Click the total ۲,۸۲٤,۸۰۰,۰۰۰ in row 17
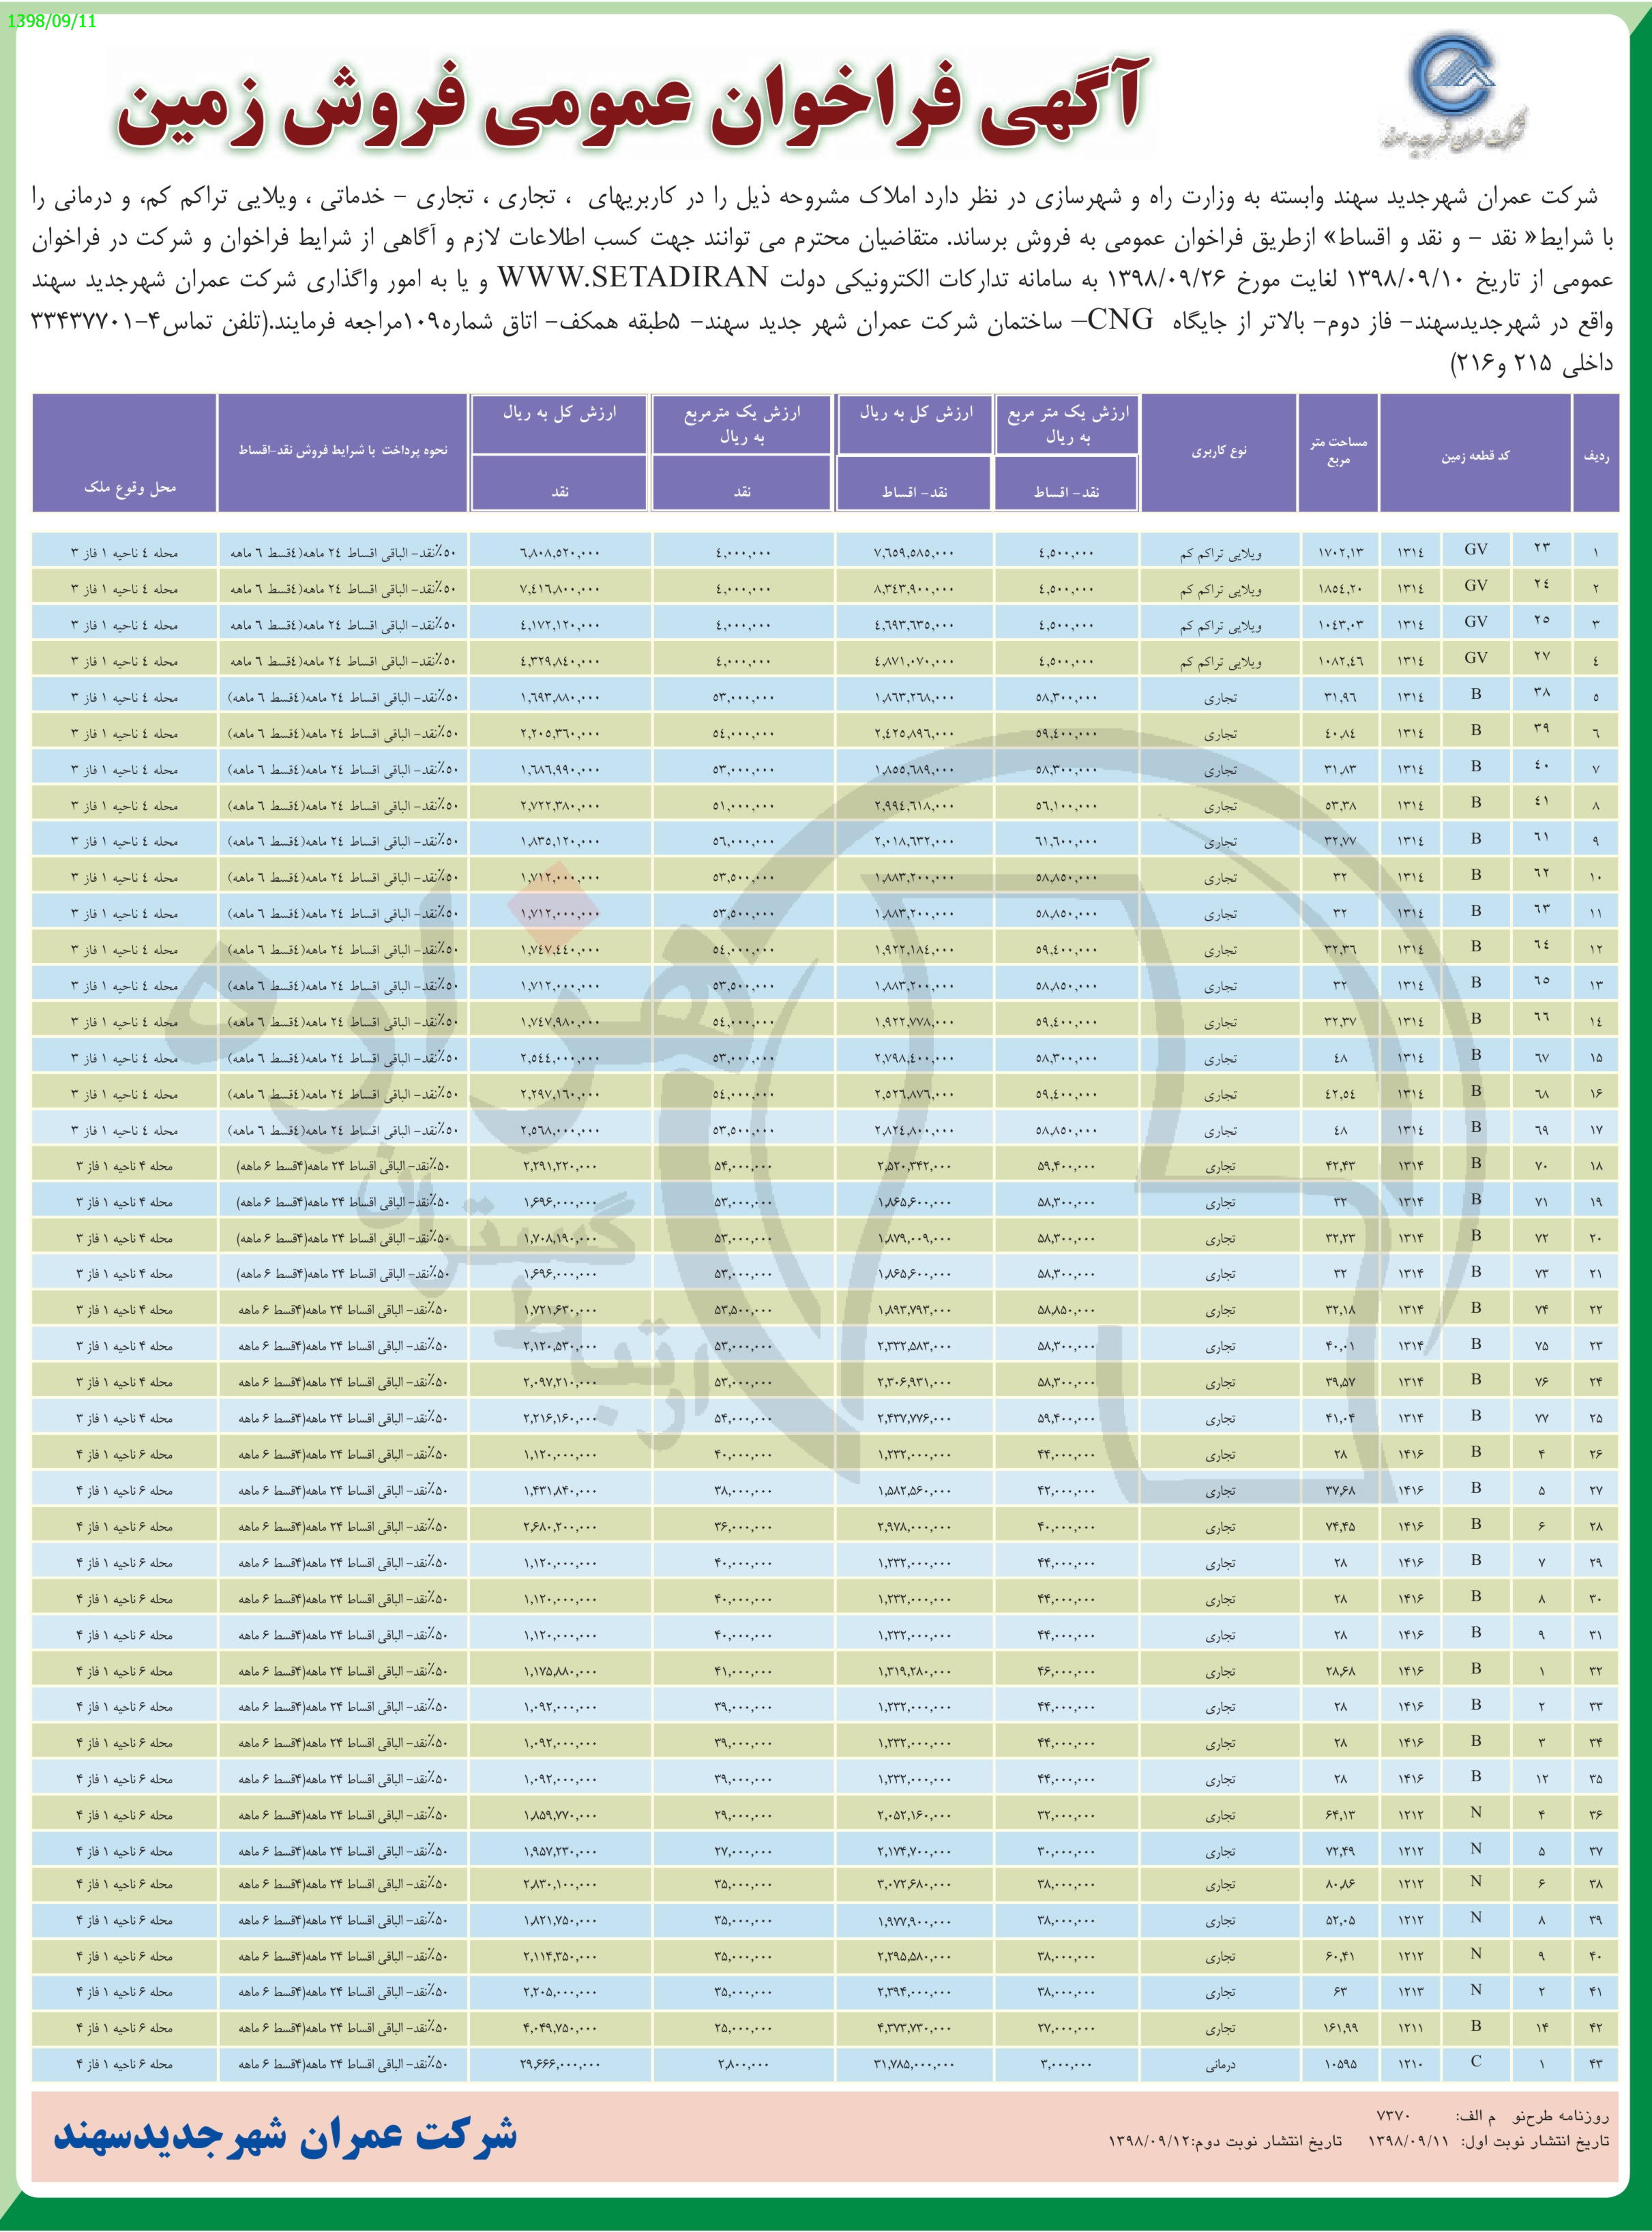 click(x=914, y=1131)
